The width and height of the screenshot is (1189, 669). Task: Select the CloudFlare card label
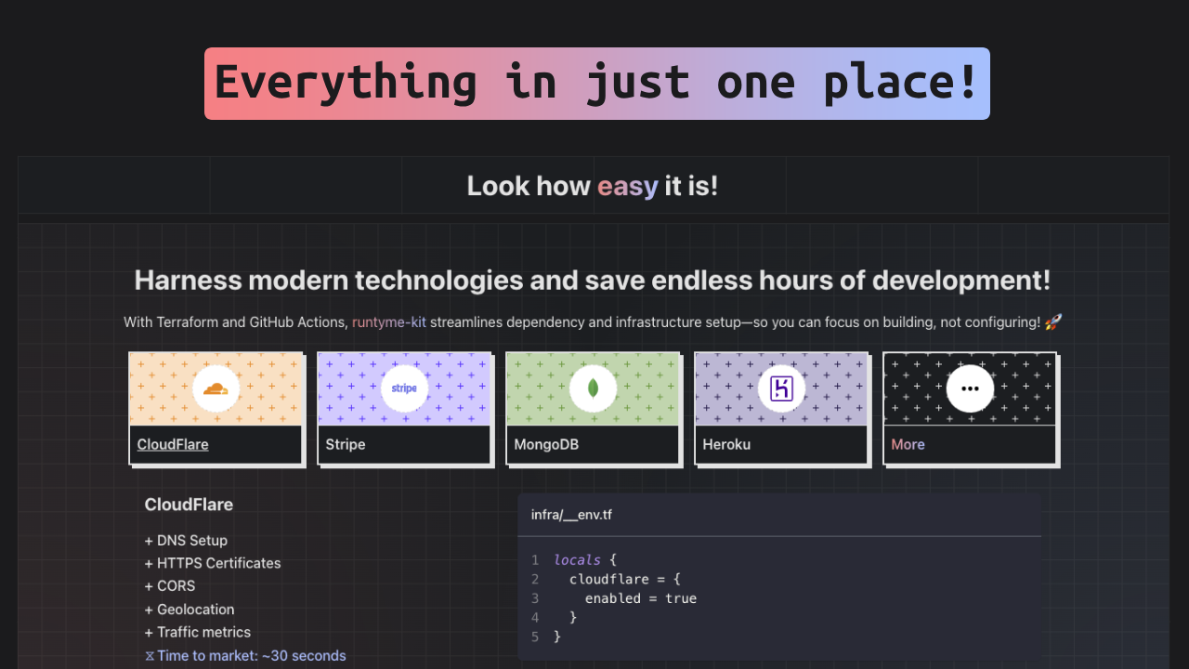[x=173, y=444]
